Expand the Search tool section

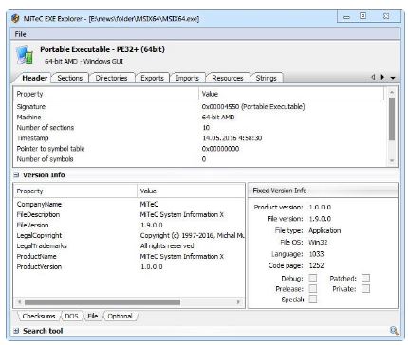[16, 331]
